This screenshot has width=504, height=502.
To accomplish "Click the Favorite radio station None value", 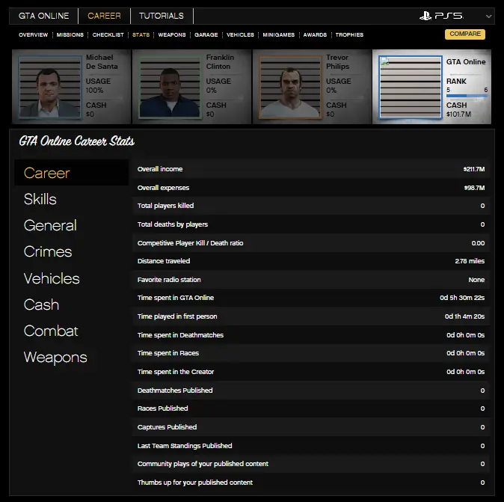I will coord(476,280).
